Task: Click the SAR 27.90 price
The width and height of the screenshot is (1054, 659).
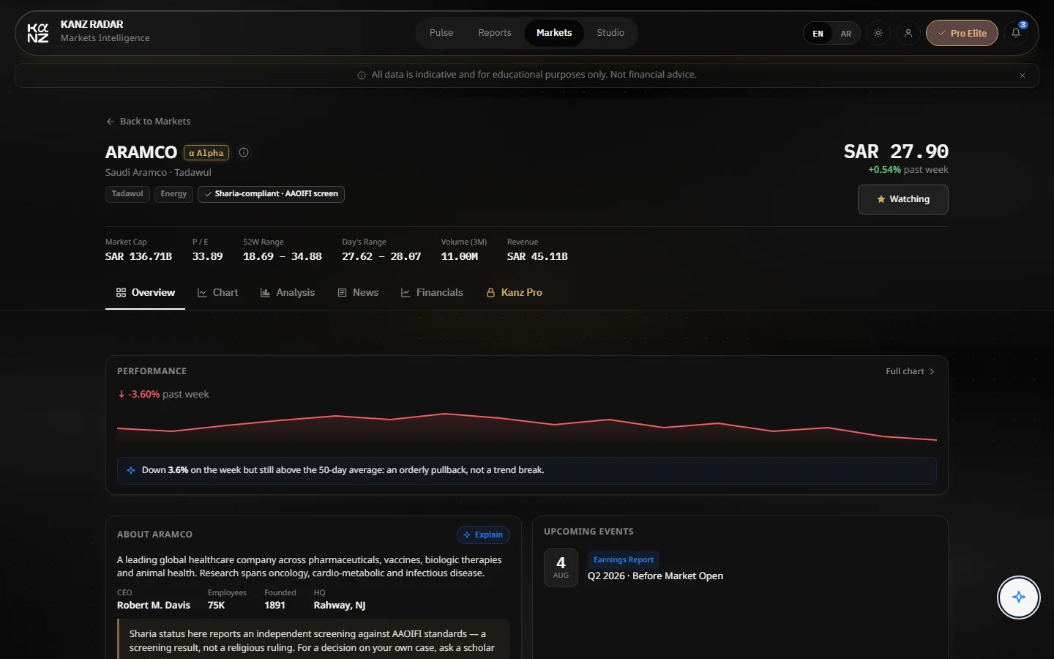Action: coord(896,152)
